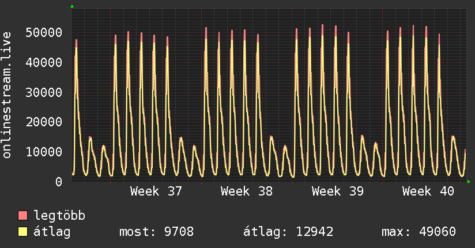Click the onlinestream.live vertical axis title
The height and width of the screenshot is (248, 475).
(x=7, y=95)
